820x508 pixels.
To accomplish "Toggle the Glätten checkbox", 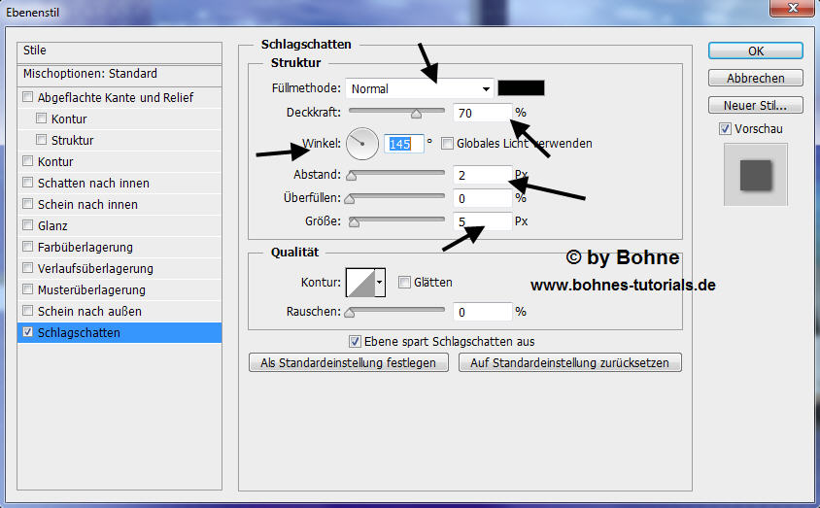I will tap(404, 283).
